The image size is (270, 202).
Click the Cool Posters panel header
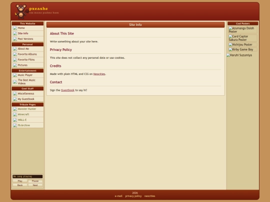coord(243,23)
